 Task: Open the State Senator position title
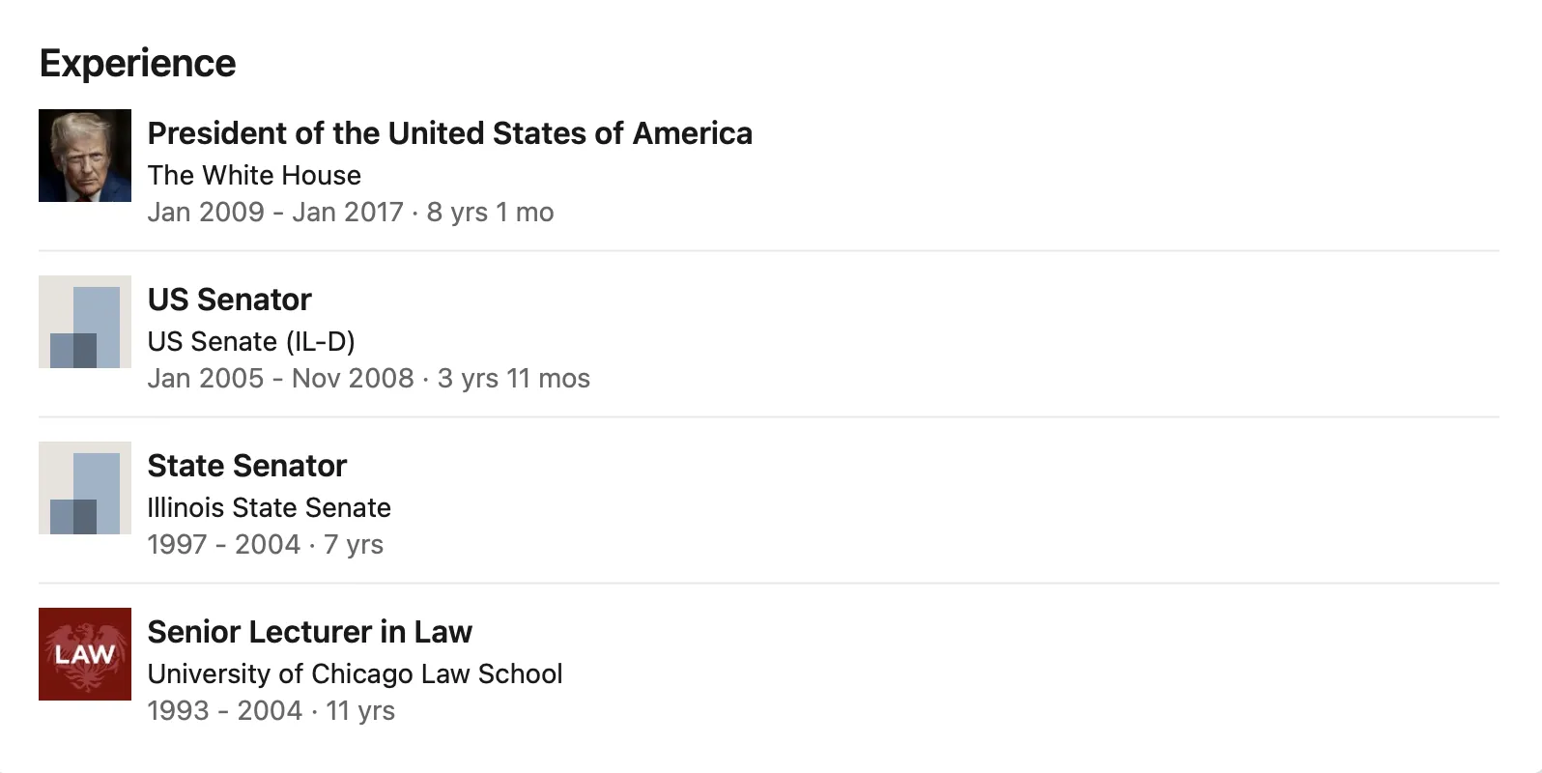click(x=246, y=466)
